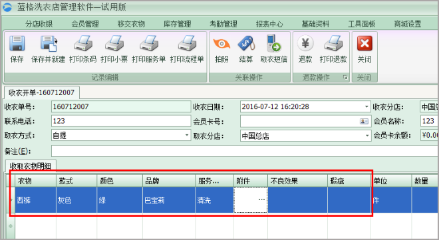Click the 颜色 column header
The image size is (439, 240).
pos(120,181)
